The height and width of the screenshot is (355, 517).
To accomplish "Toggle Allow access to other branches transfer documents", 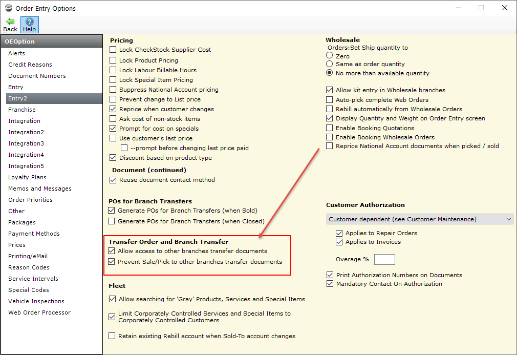I will [x=112, y=250].
